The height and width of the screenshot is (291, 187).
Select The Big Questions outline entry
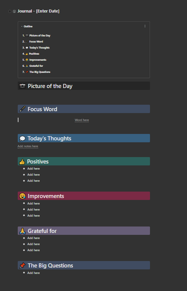(x=40, y=72)
